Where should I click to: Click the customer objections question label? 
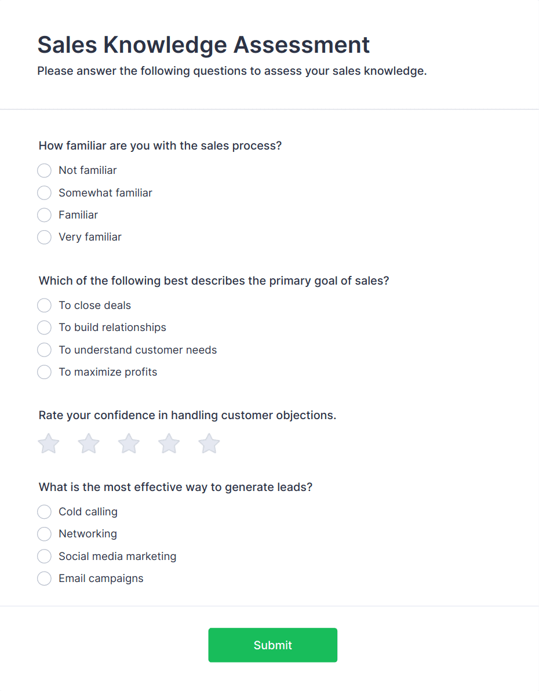(x=187, y=415)
